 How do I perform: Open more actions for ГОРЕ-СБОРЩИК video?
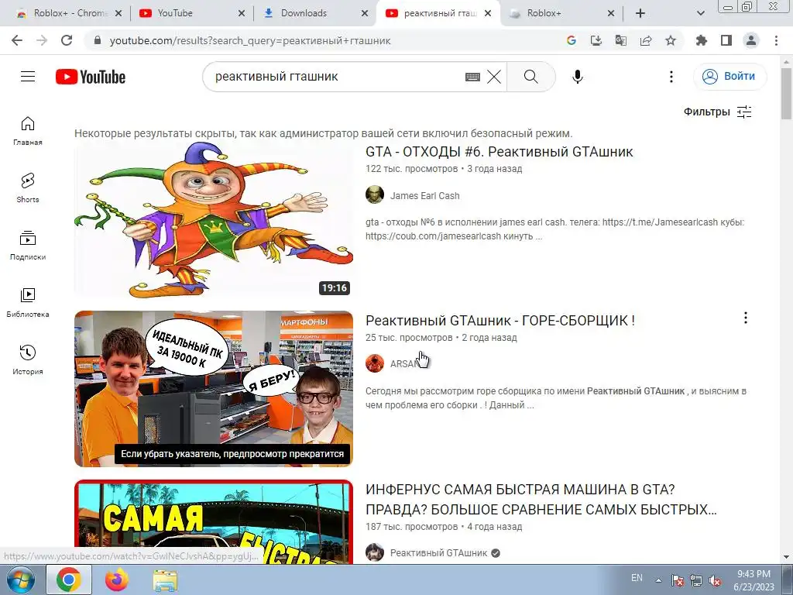pos(746,318)
